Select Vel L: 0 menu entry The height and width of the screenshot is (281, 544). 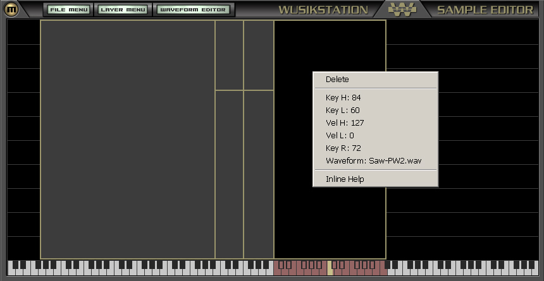pos(375,135)
